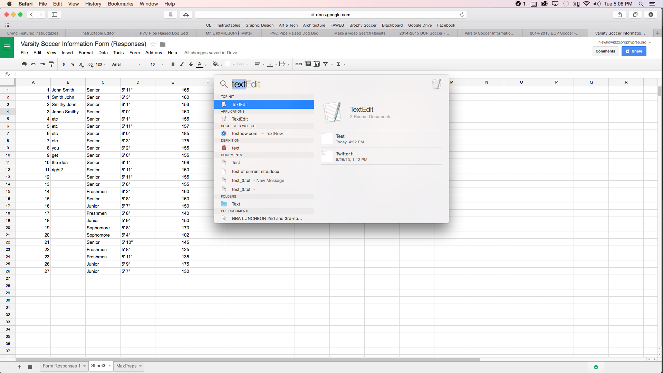The height and width of the screenshot is (373, 663).
Task: Open the Sheet3 tab dropdown menu
Action: tap(109, 366)
